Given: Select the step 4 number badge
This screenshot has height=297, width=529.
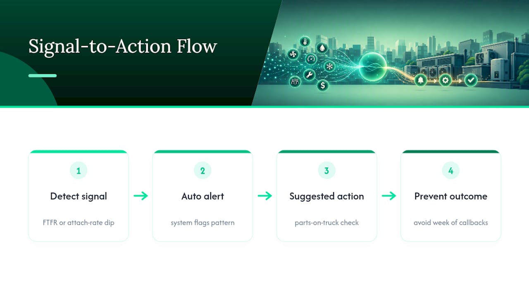Looking at the screenshot, I should (451, 170).
